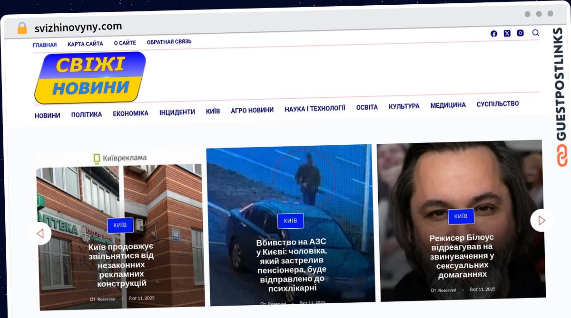Select the ПОЛІТИКА category
Viewport: 571px width, 318px height.
pos(87,114)
